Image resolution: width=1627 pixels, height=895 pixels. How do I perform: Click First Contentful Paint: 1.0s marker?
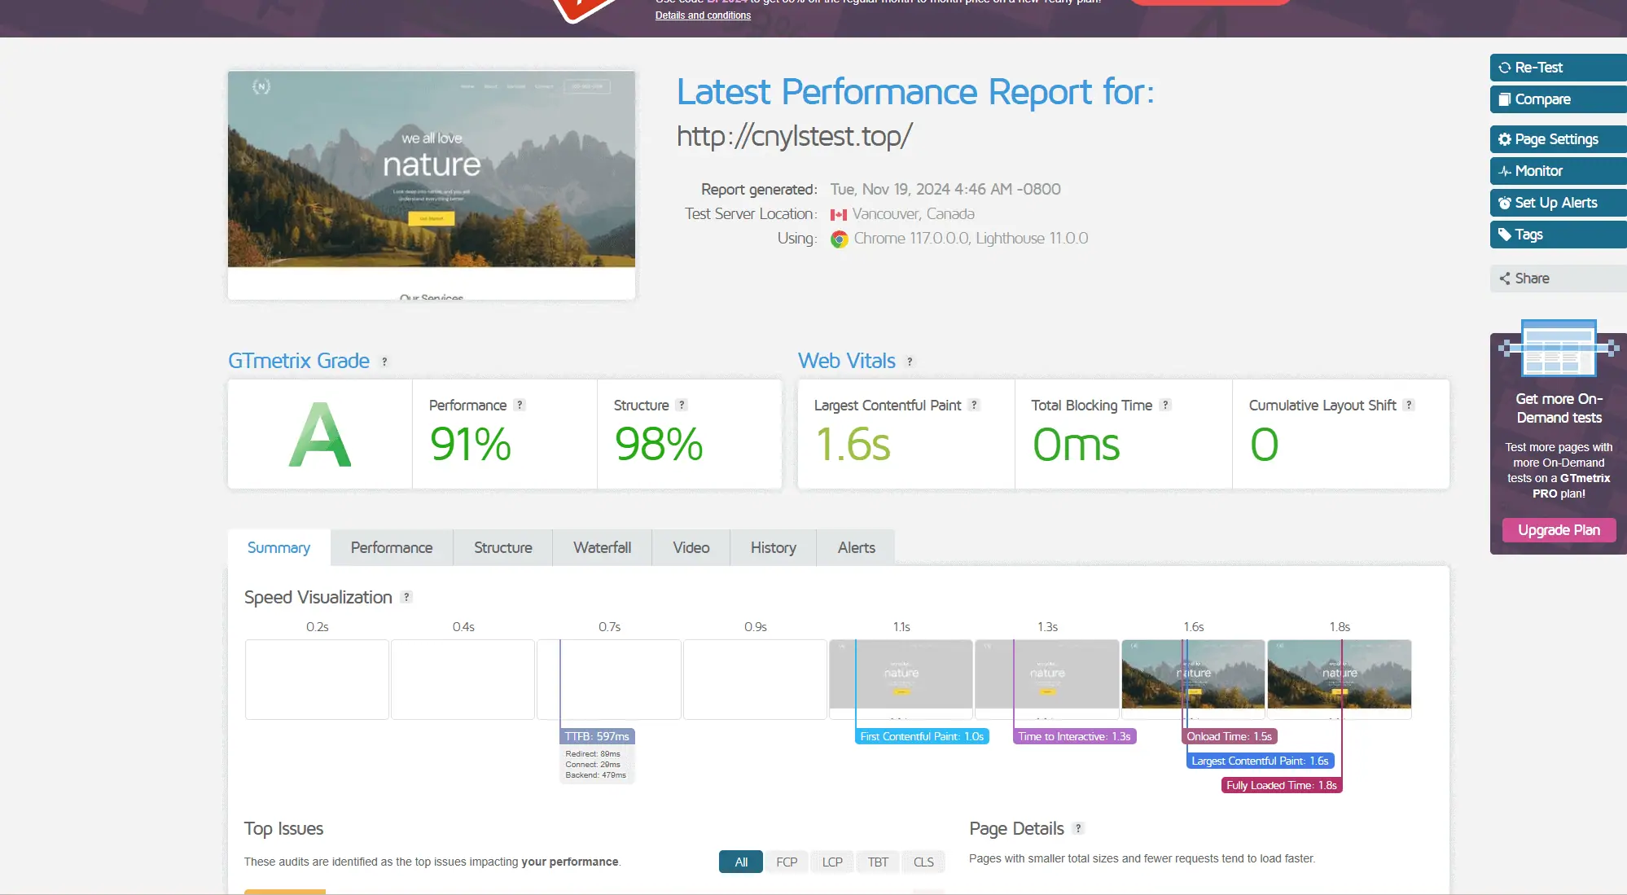[x=922, y=736]
